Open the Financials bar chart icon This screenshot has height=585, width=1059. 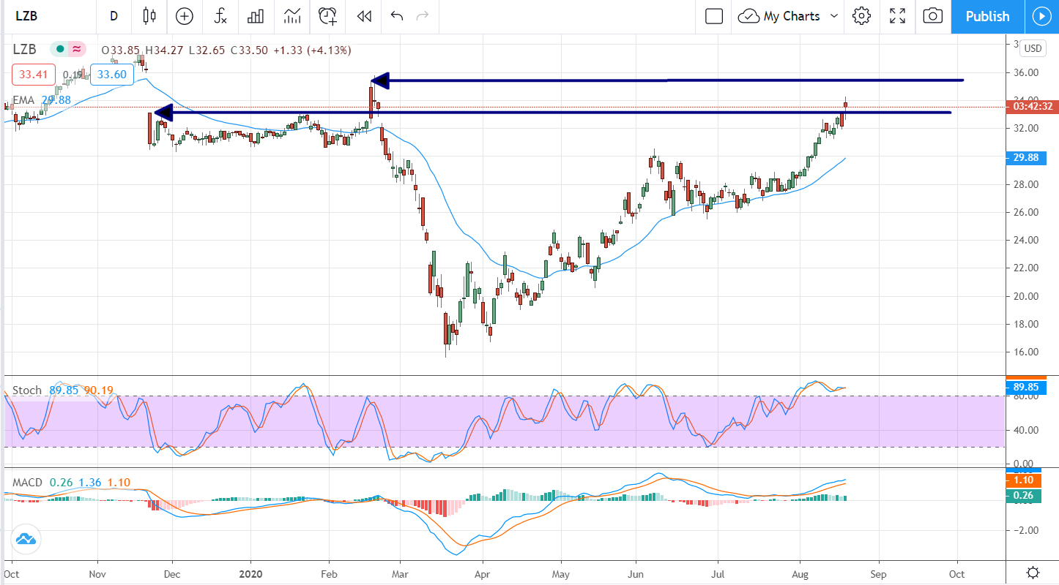(256, 16)
